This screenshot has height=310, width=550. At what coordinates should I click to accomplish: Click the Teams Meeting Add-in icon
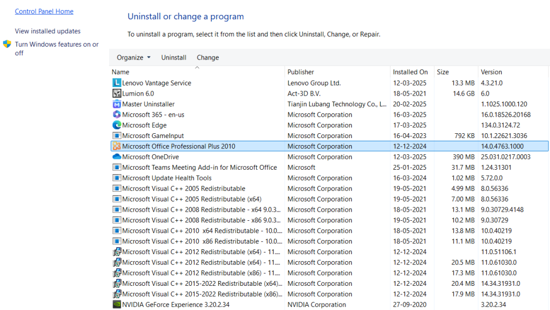(x=117, y=167)
